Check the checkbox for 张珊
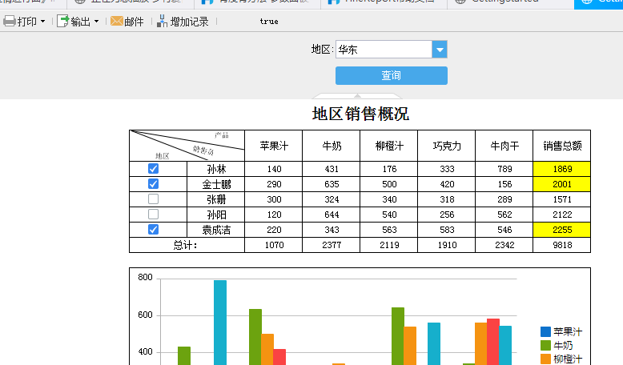 click(x=154, y=199)
